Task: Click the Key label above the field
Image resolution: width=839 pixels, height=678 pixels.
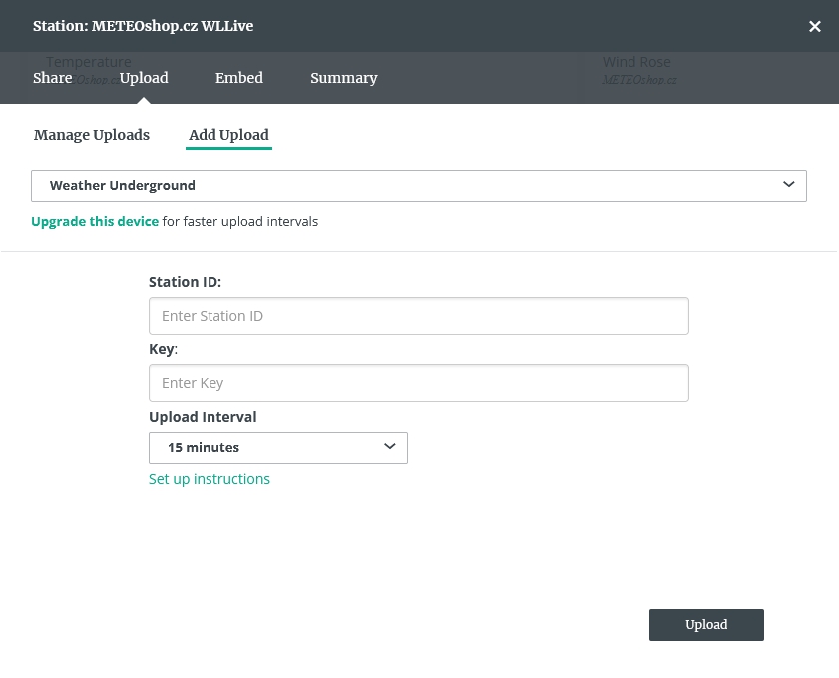Action: [162, 349]
